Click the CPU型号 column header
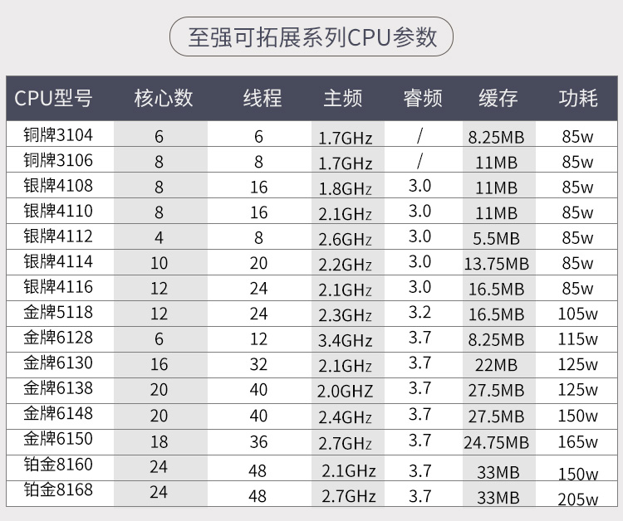Image resolution: width=623 pixels, height=521 pixels. pyautogui.click(x=53, y=99)
